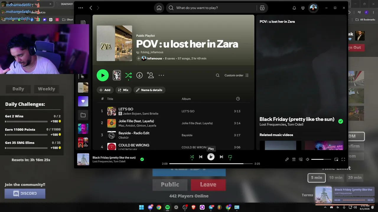Open the Chrome icon in the taskbar
This screenshot has height=212, width=378.
pos(159,207)
